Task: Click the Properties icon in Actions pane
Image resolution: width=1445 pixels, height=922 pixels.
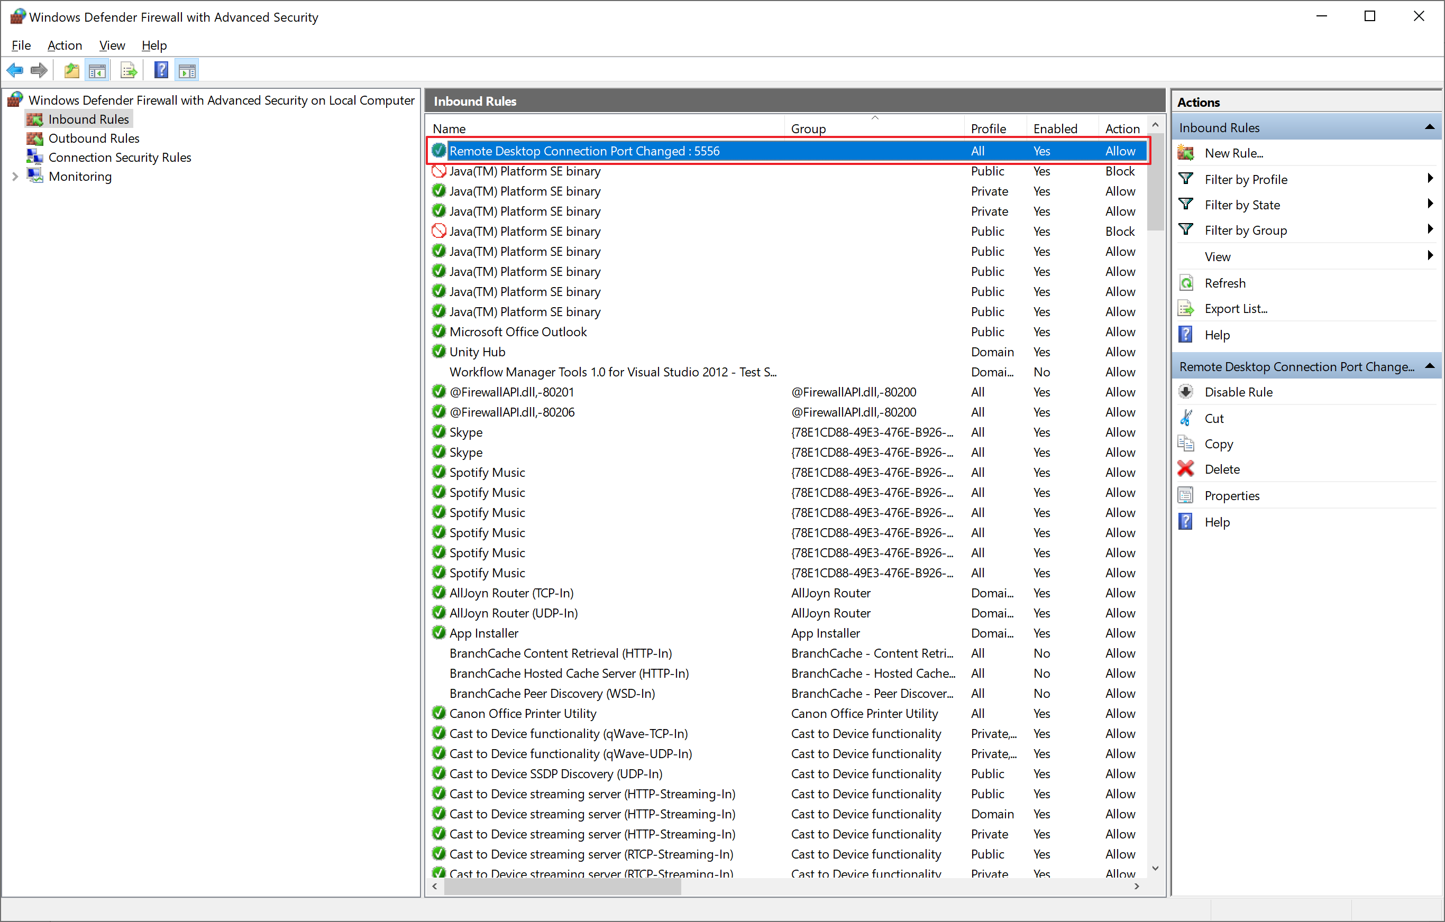Action: 1186,495
